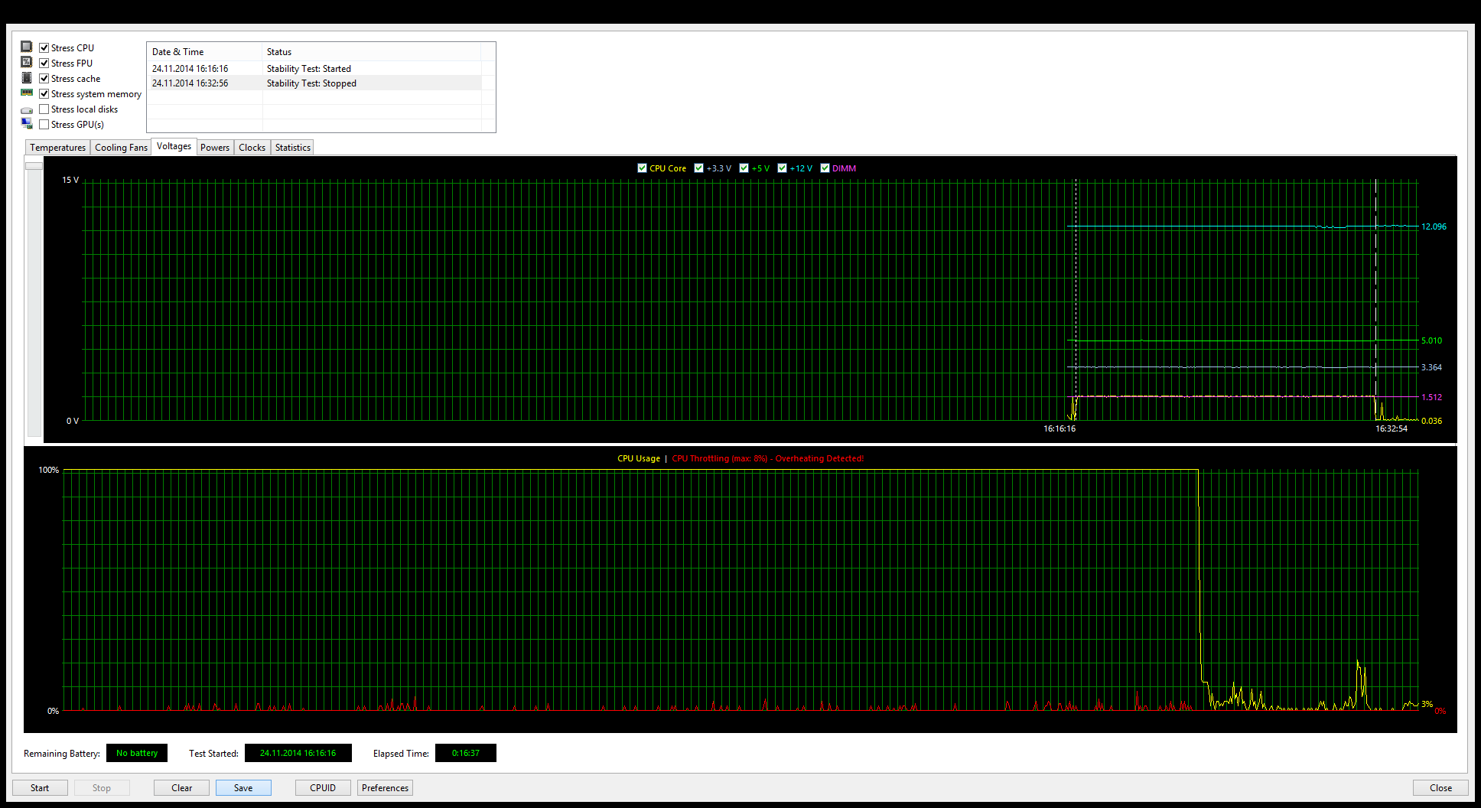Uncheck the Stress cache checkbox
1481x808 pixels.
pos(44,78)
